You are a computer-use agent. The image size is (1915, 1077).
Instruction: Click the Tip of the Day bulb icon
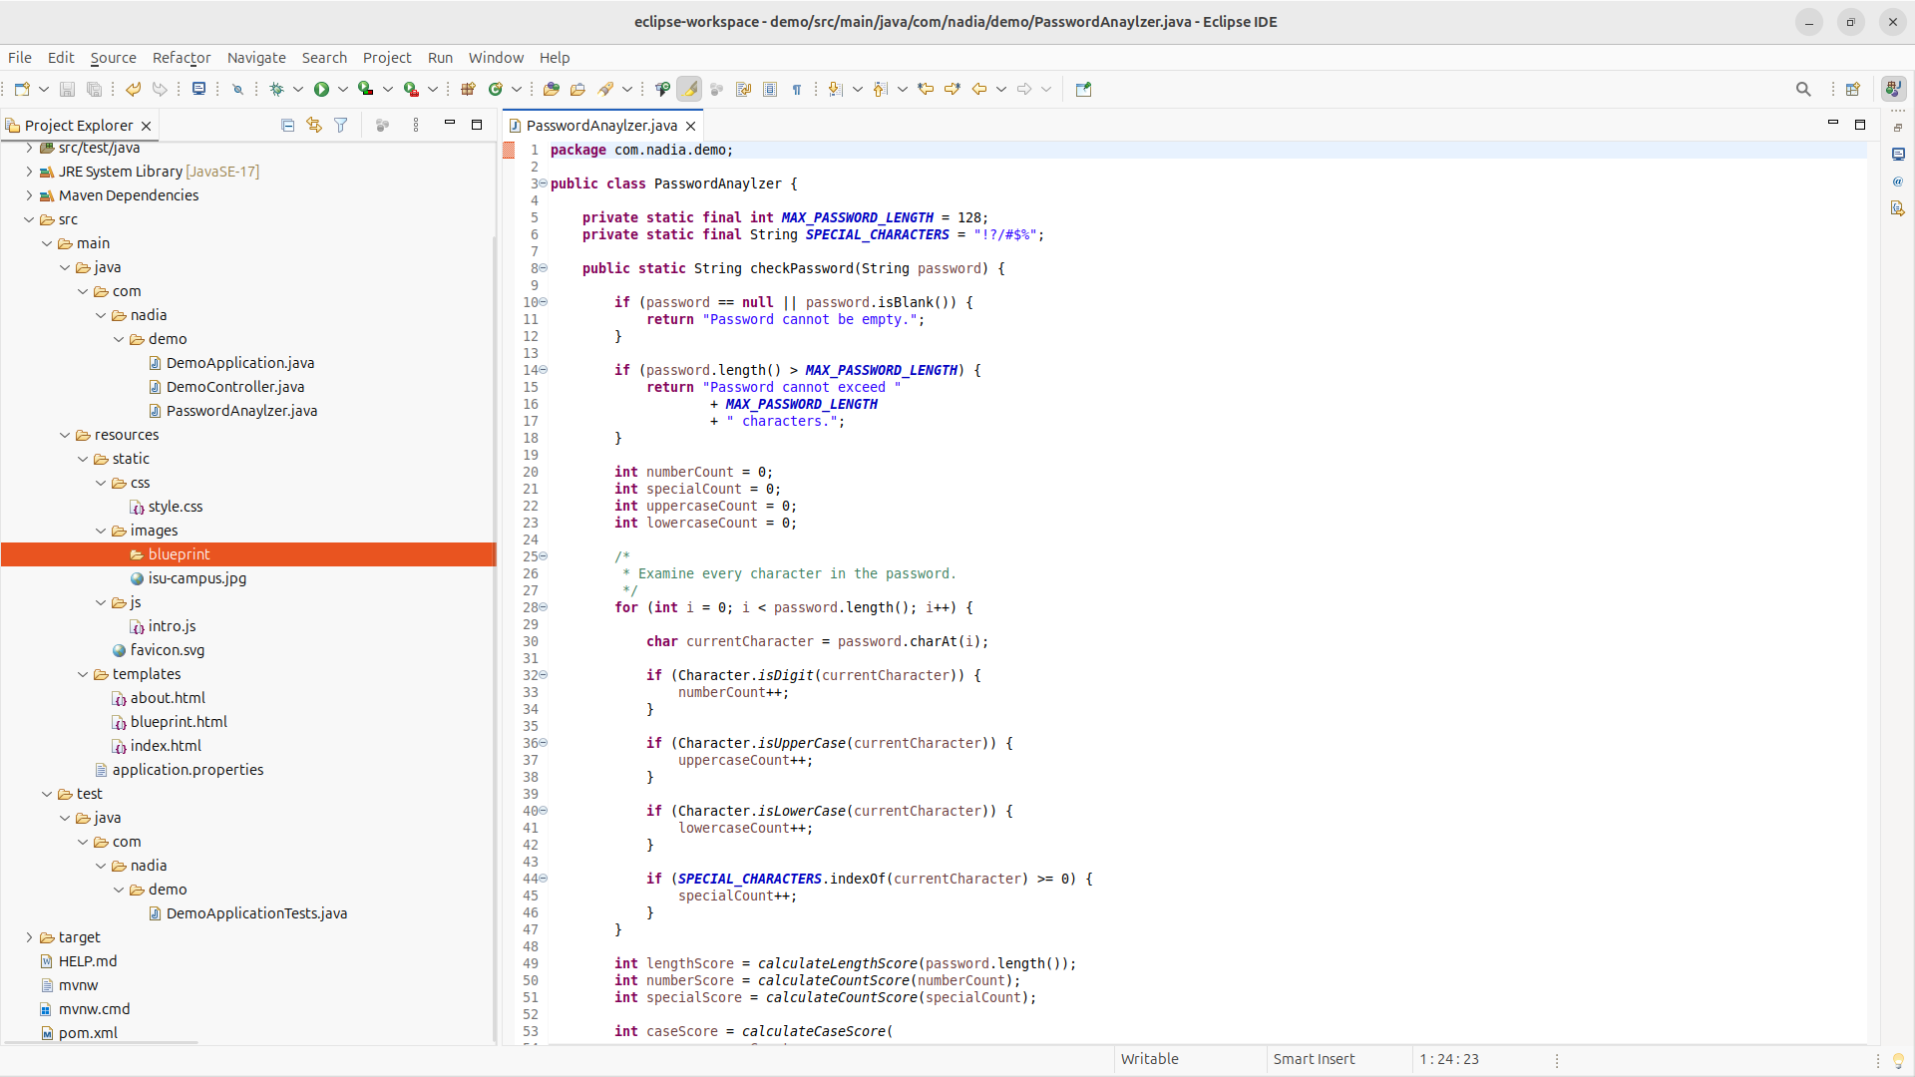coord(1898,1060)
